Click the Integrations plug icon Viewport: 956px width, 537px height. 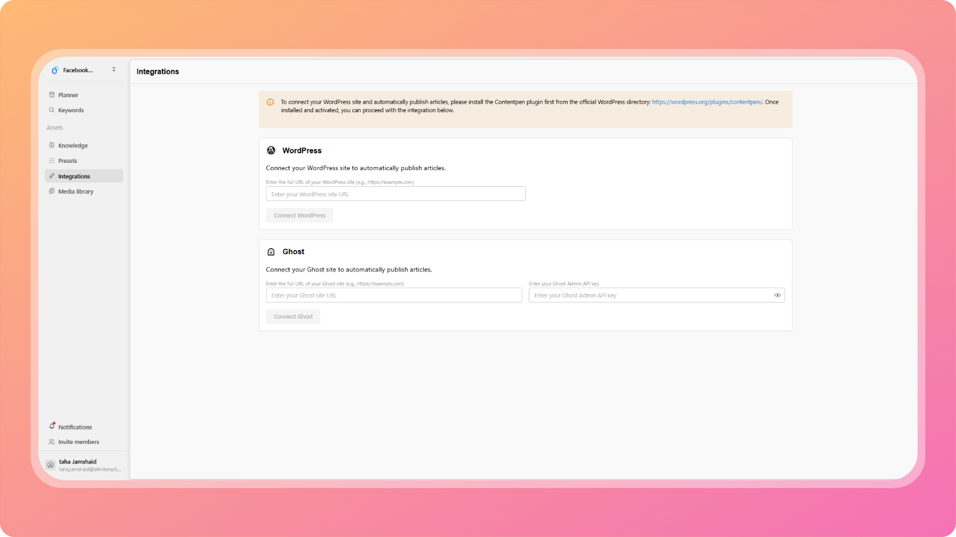pos(52,176)
